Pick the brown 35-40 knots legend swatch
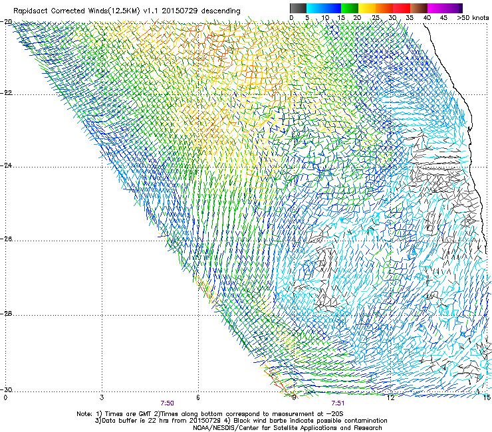This screenshot has width=492, height=432. click(x=419, y=8)
